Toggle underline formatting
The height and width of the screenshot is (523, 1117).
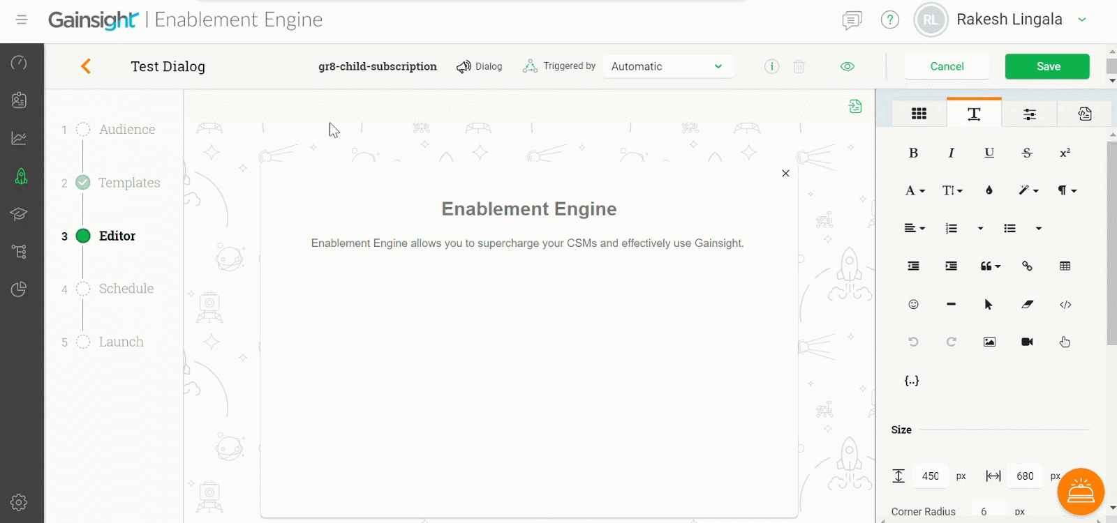tap(989, 153)
